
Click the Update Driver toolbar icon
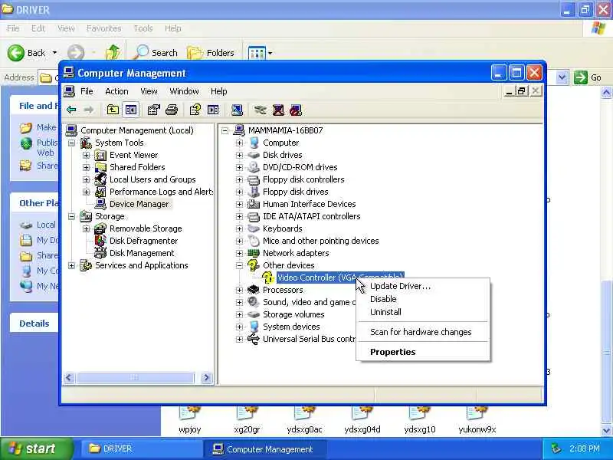[x=261, y=110]
